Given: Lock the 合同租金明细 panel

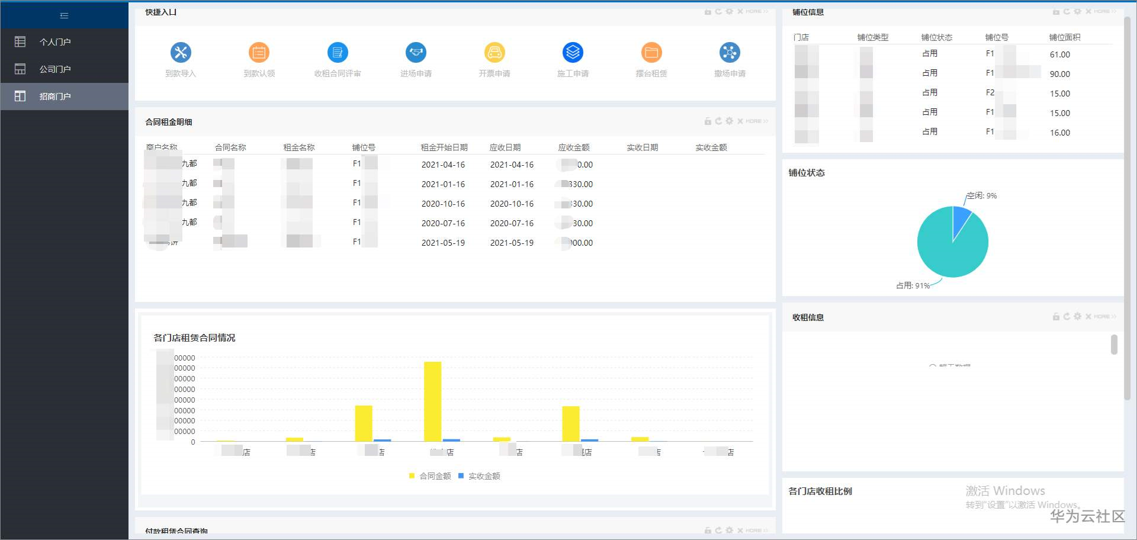Looking at the screenshot, I should click(x=708, y=121).
